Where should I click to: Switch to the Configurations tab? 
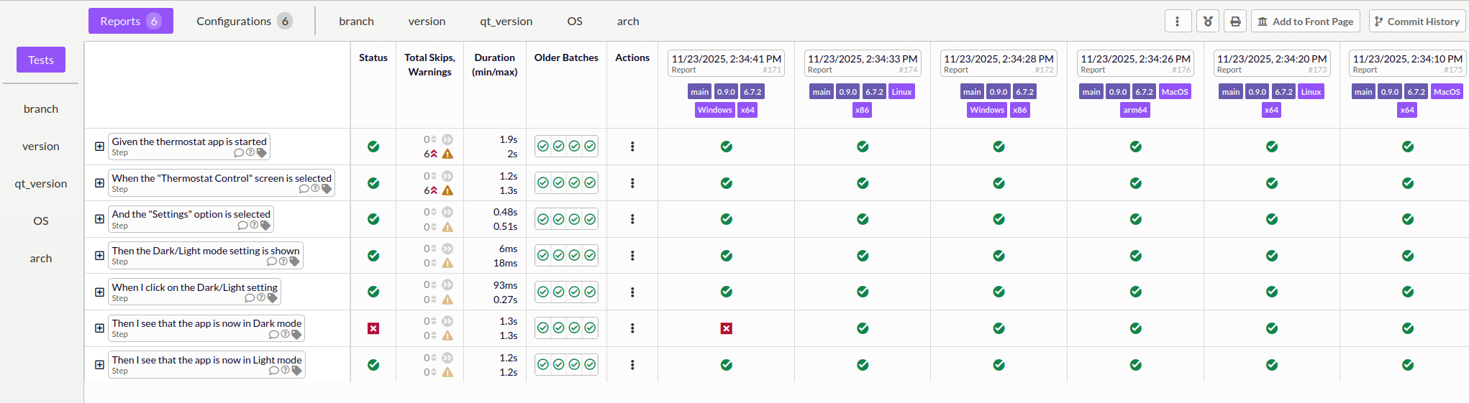point(244,22)
